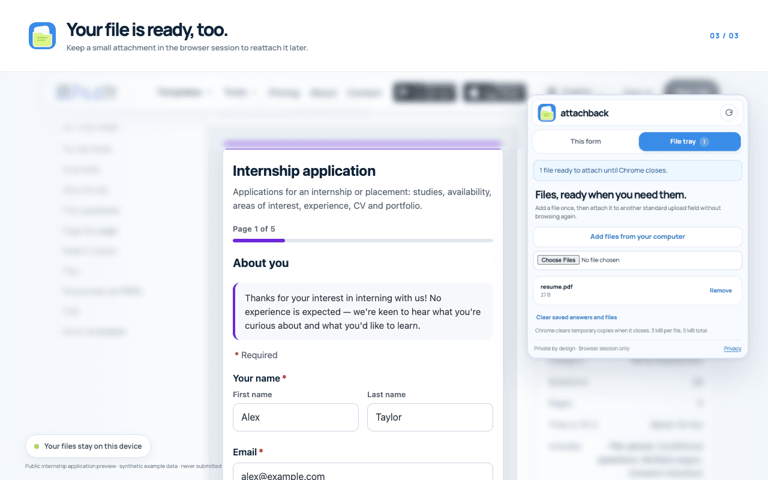Viewport: 768px width, 480px height.
Task: Open the File tray tab
Action: click(x=689, y=142)
